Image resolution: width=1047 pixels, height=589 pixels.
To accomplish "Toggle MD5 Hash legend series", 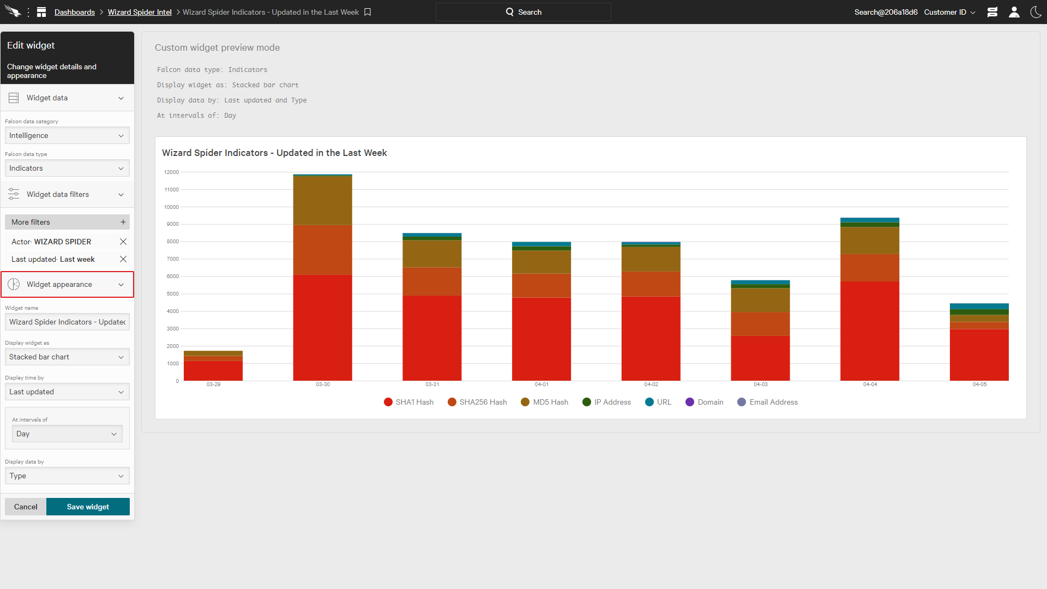I will pyautogui.click(x=544, y=402).
